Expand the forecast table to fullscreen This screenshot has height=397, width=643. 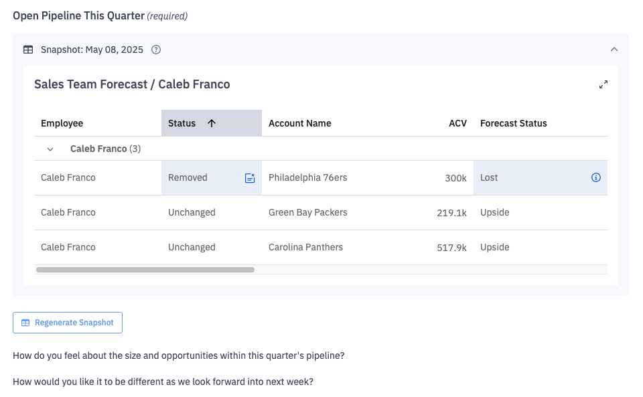point(603,84)
